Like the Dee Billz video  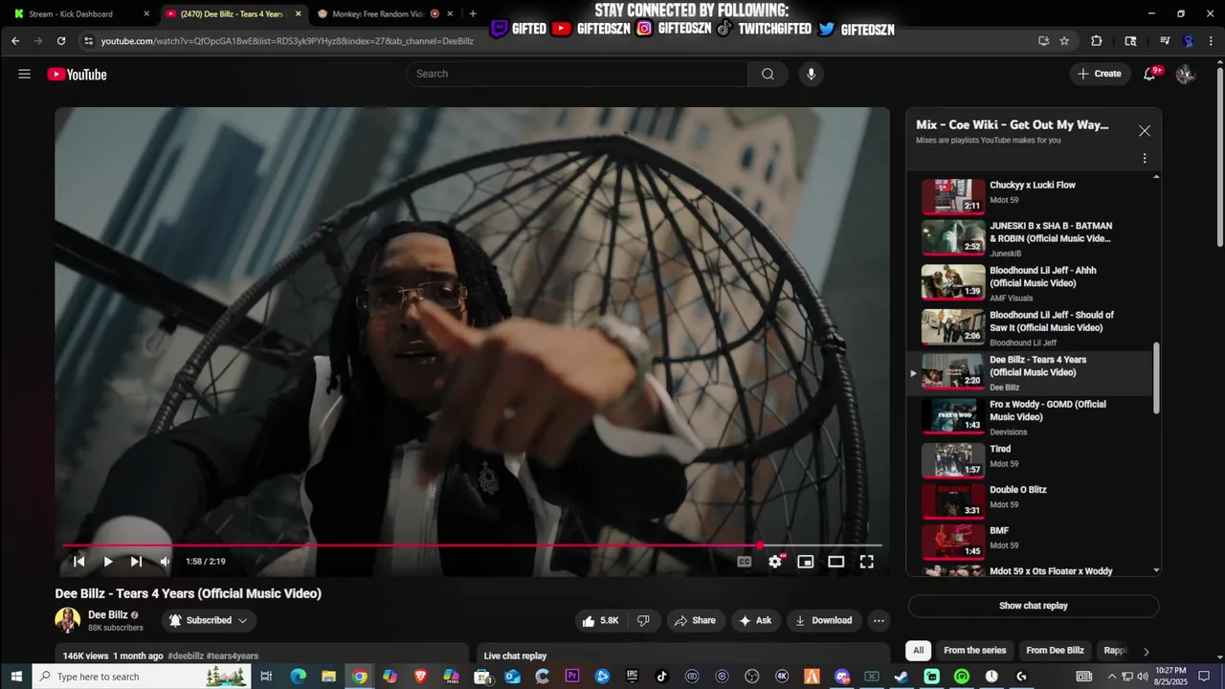[600, 620]
